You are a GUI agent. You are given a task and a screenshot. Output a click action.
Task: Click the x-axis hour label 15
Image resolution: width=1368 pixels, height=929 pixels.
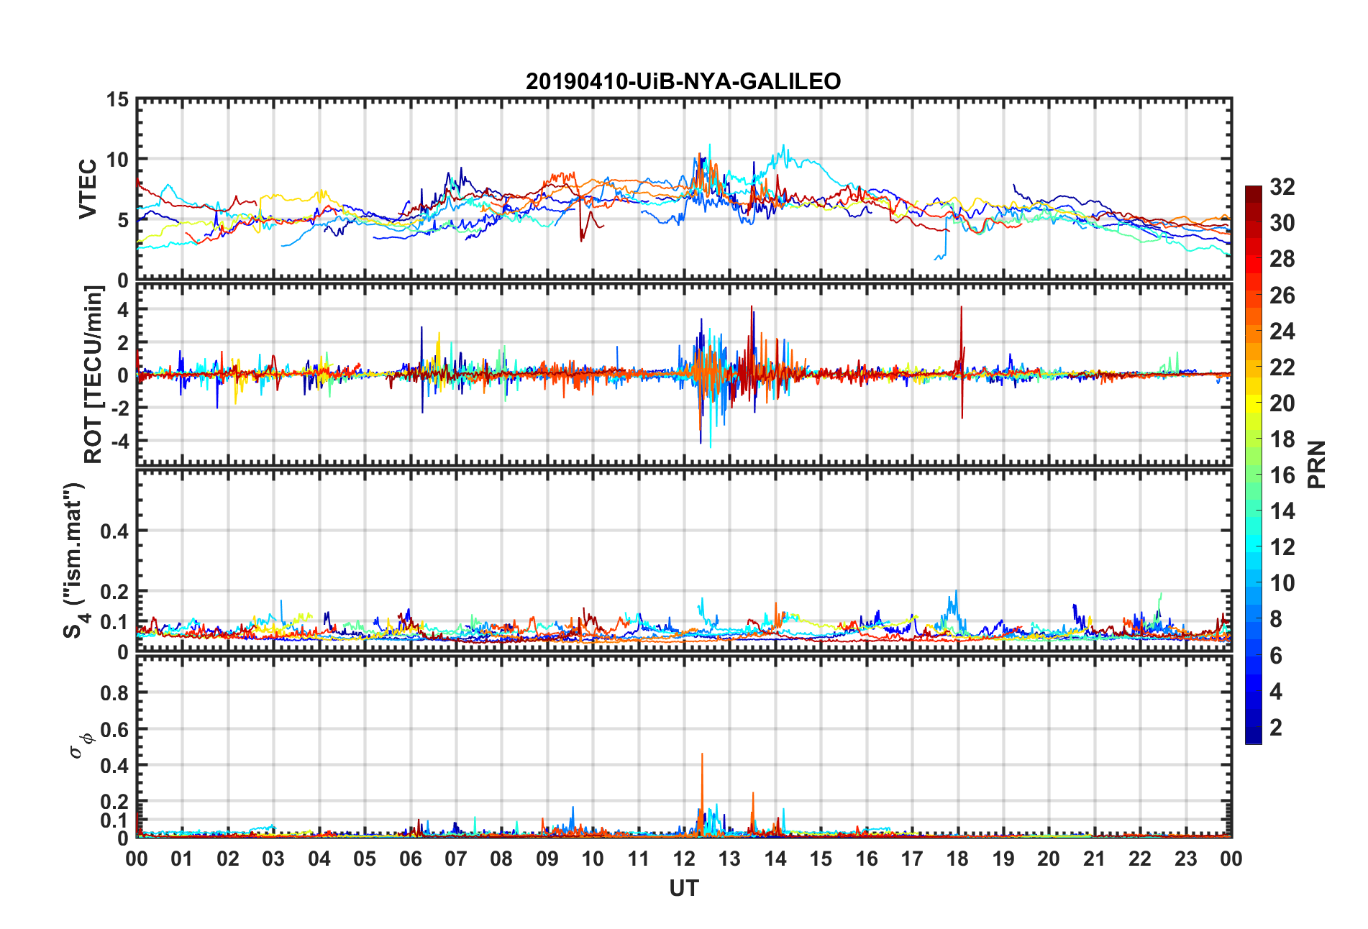pos(821,859)
